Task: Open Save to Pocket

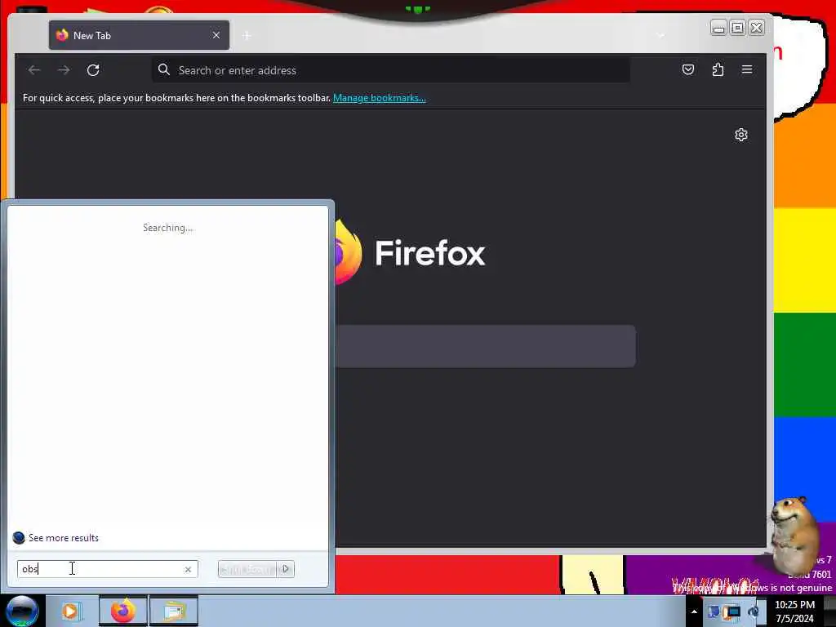Action: tap(687, 69)
